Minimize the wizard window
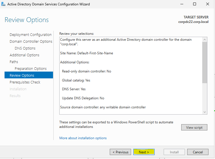 (x=182, y=4)
